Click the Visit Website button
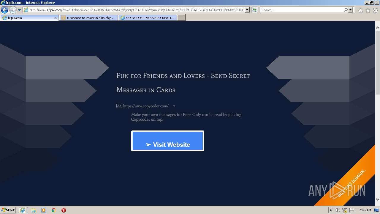This screenshot has height=214, width=380. pos(168,141)
